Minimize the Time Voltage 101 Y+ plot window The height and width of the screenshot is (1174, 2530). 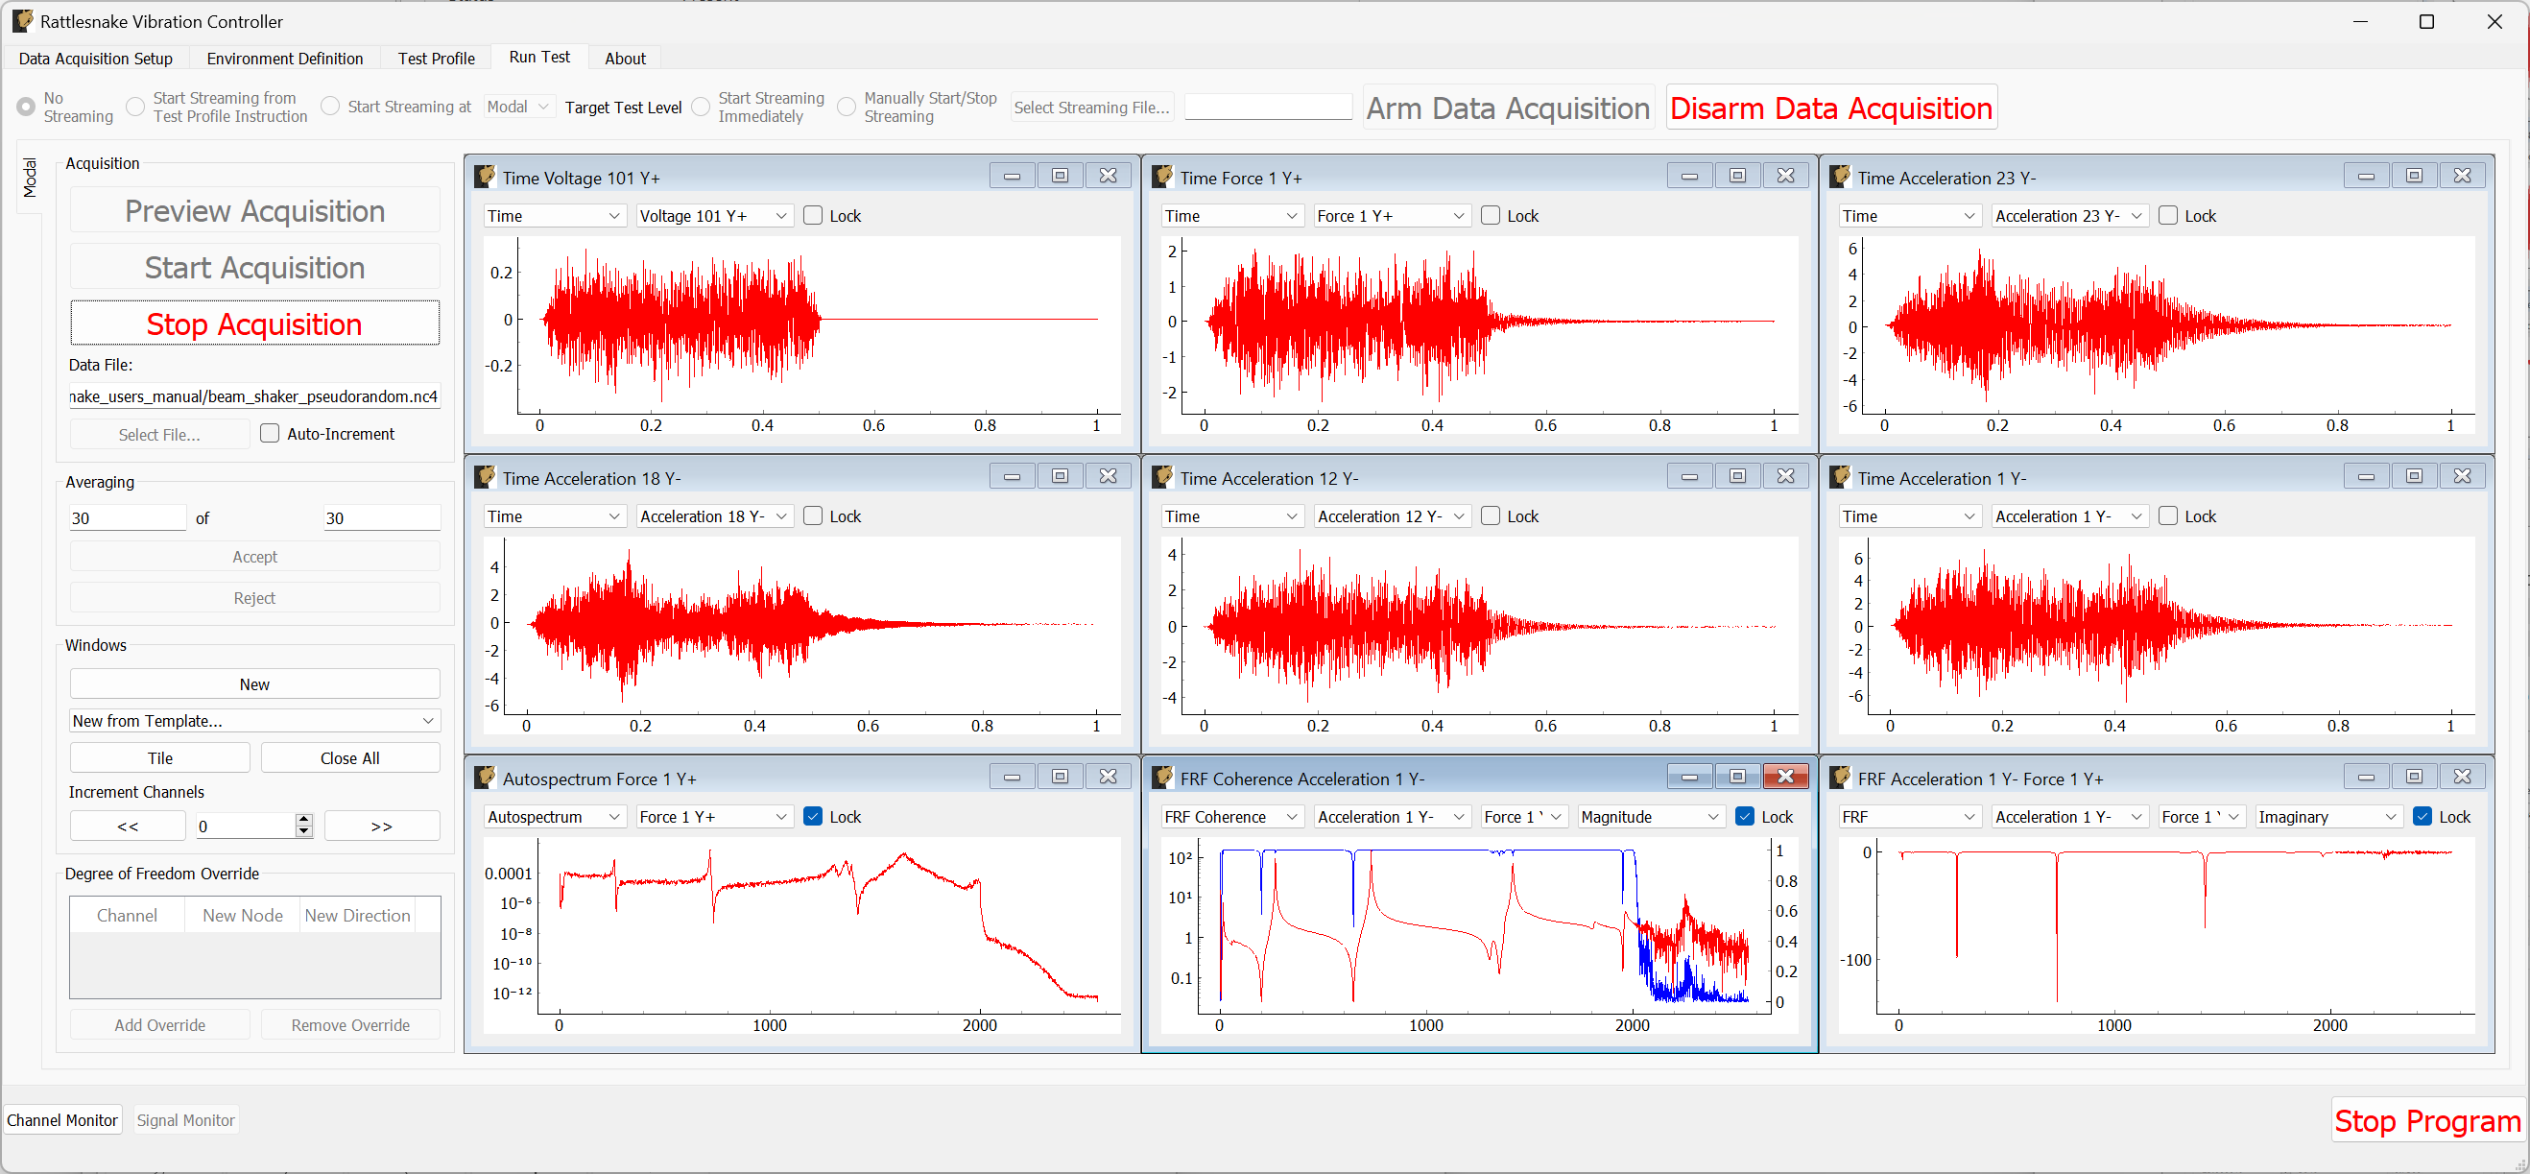point(1012,175)
